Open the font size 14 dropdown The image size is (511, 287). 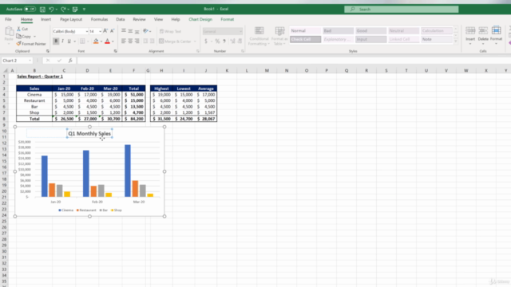(100, 32)
